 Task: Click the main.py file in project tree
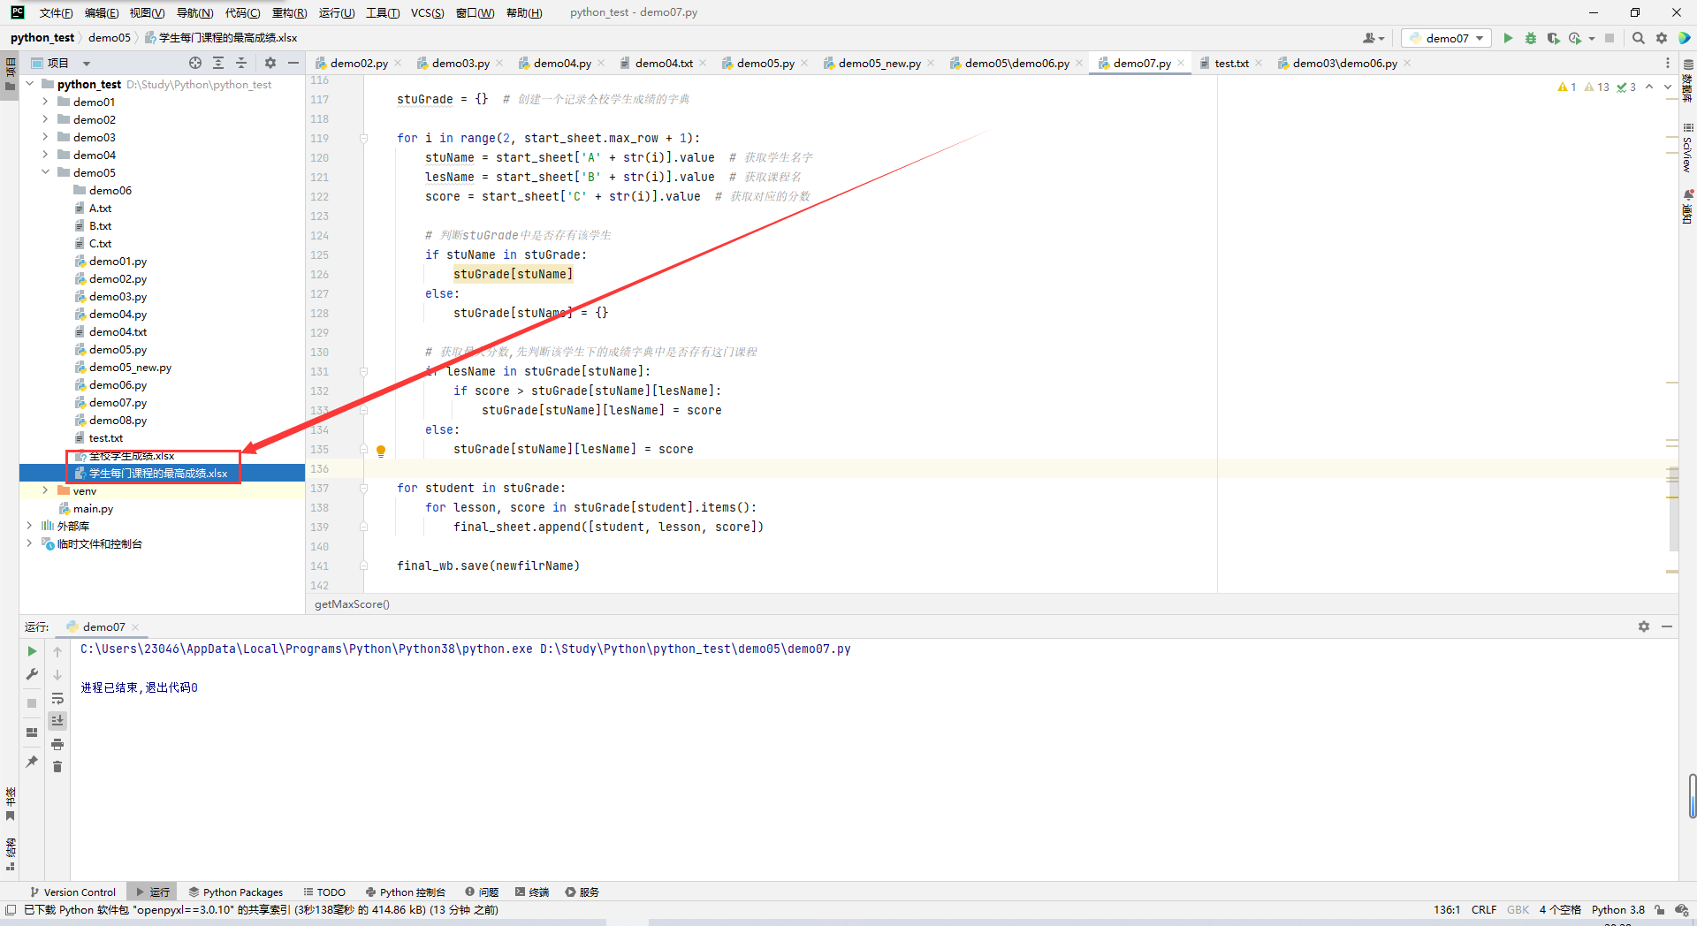[x=93, y=509]
